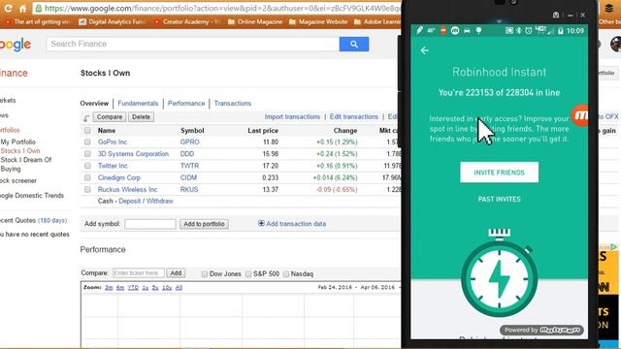Click the browser reload icon
Viewport: 621px width, 349px height.
click(x=8, y=8)
